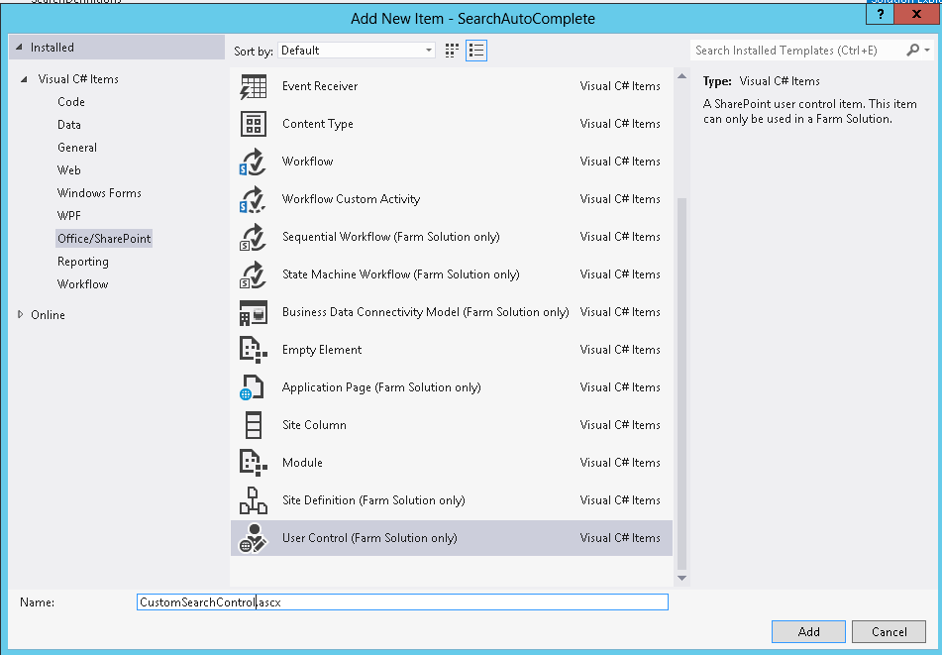
Task: Open the General category
Action: click(77, 148)
